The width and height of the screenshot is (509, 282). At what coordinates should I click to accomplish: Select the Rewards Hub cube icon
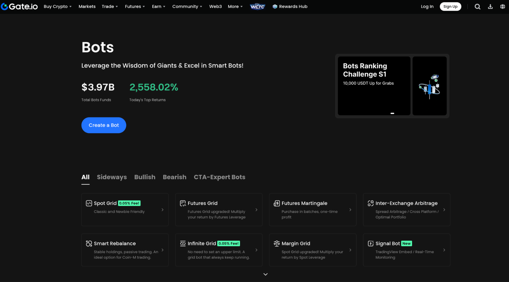275,6
